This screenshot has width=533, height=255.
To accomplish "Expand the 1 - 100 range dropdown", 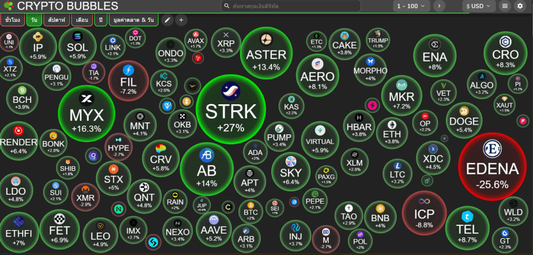I will (411, 6).
